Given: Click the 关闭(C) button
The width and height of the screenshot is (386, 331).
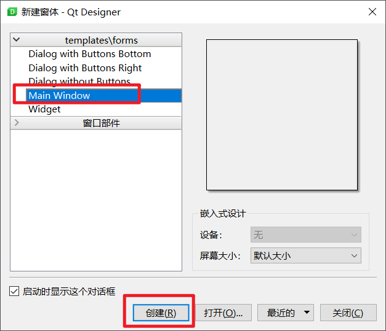Looking at the screenshot, I should [x=348, y=313].
